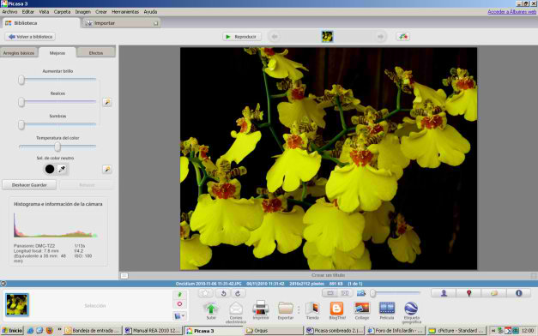
Task: Mark photo with the star icon
Action: coord(206,293)
